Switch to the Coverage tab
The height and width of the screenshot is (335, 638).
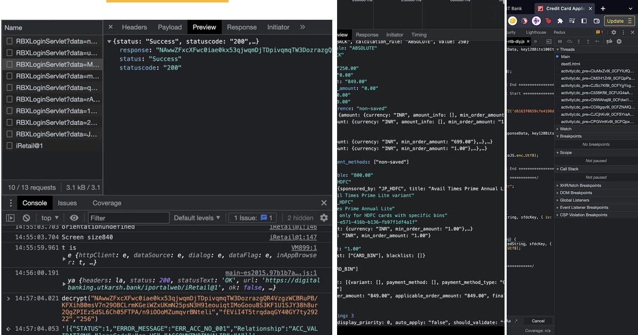[106, 203]
